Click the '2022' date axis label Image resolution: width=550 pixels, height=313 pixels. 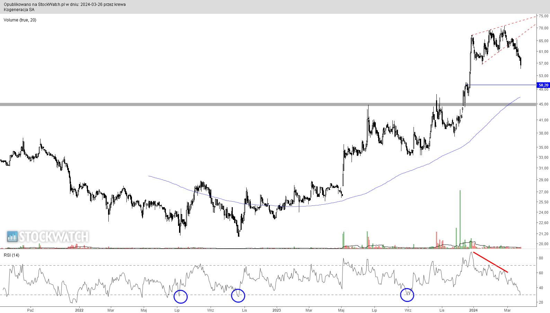click(79, 310)
